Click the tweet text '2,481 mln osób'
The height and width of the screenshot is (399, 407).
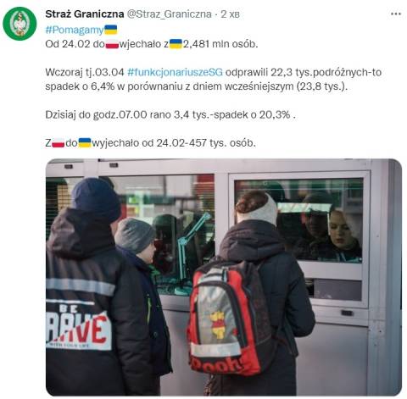pyautogui.click(x=220, y=44)
